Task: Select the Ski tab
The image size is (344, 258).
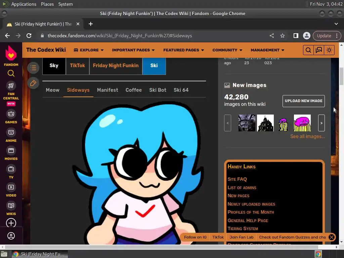Action: tap(154, 66)
